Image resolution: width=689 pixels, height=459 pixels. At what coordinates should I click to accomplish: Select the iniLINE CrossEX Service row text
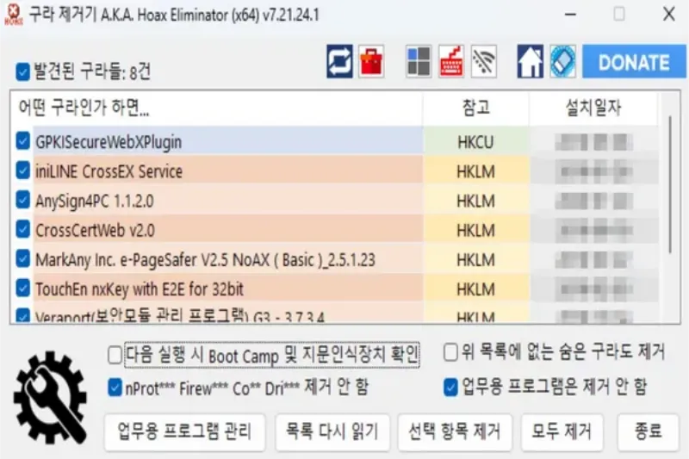coord(109,171)
